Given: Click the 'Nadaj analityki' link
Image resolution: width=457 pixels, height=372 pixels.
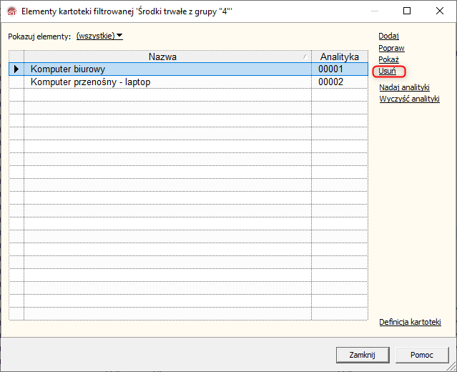Looking at the screenshot, I should (x=404, y=87).
